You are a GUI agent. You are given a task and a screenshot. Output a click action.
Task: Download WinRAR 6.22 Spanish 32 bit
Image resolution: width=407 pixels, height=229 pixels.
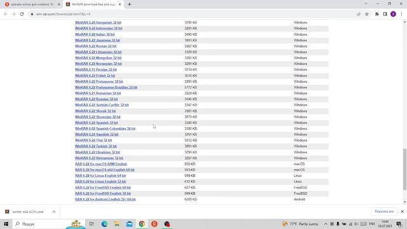coord(96,123)
